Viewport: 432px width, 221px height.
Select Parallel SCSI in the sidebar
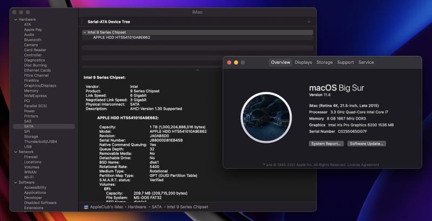pyautogui.click(x=35, y=106)
